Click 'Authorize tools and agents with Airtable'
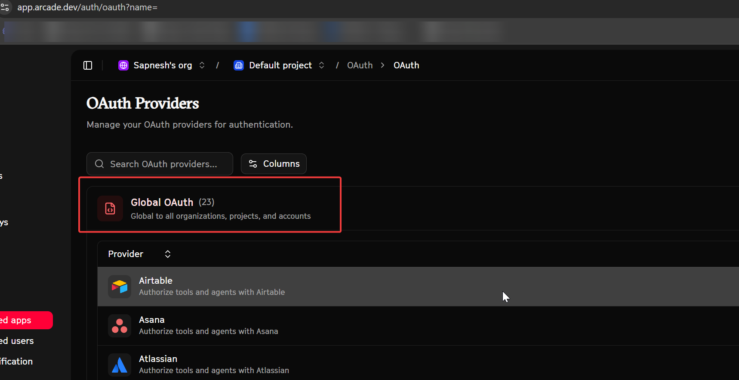 [x=212, y=292]
